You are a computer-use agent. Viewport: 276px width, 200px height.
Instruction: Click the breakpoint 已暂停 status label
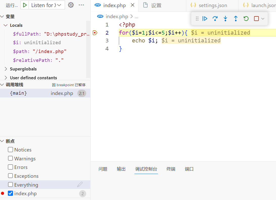click(69, 85)
